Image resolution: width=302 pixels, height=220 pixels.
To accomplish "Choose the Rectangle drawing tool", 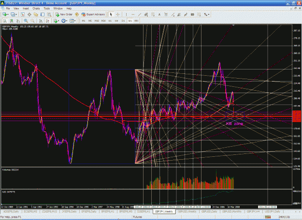I will [192, 14].
